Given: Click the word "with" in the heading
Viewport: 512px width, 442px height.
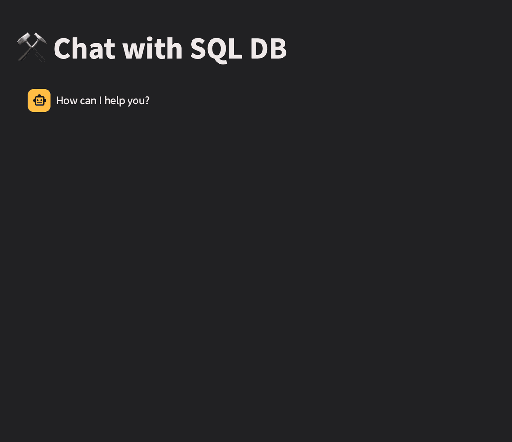Looking at the screenshot, I should (152, 48).
